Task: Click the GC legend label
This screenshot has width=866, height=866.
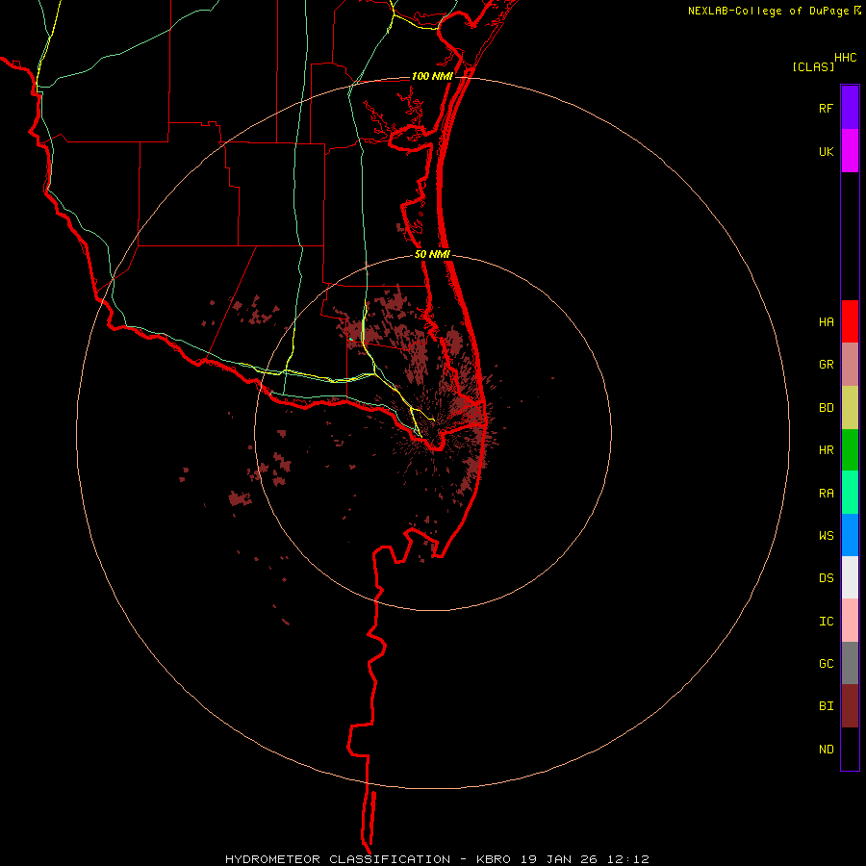Action: (x=827, y=664)
